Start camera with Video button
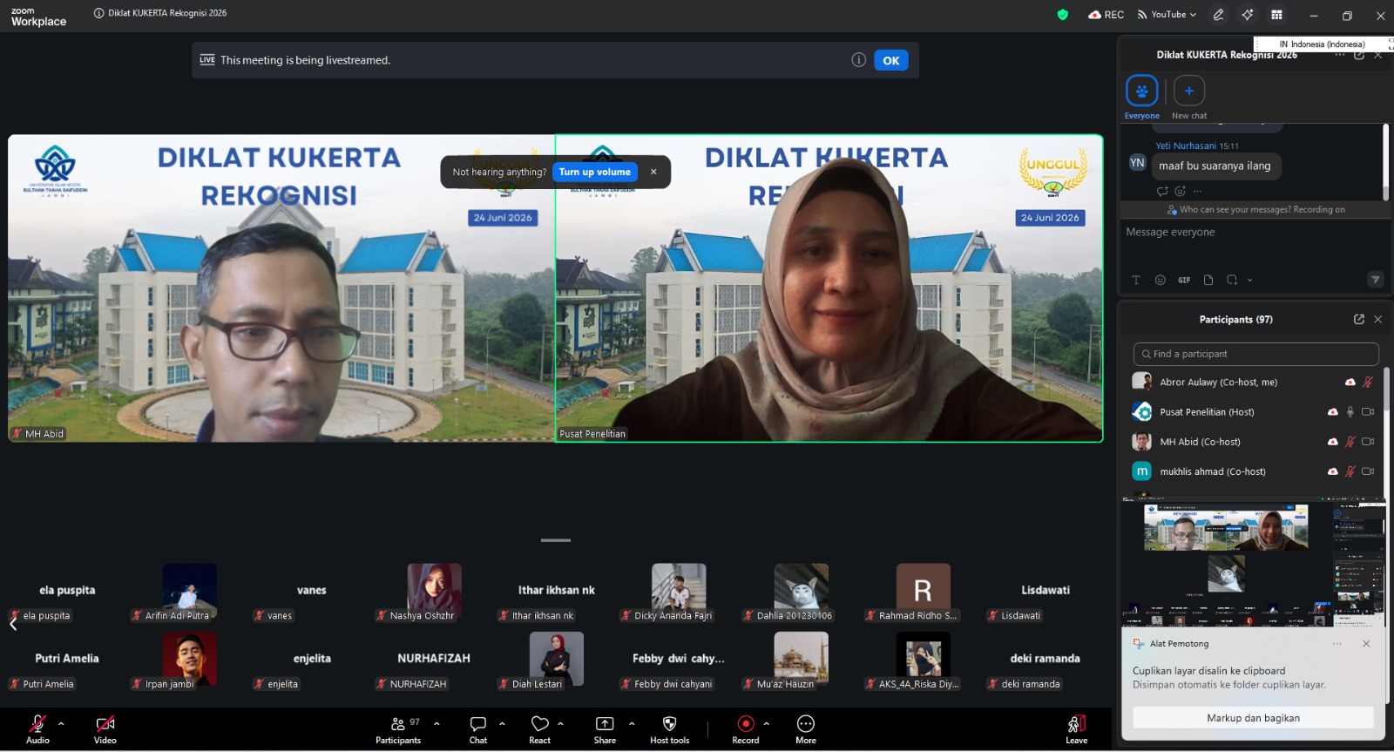Image resolution: width=1394 pixels, height=752 pixels. click(105, 728)
